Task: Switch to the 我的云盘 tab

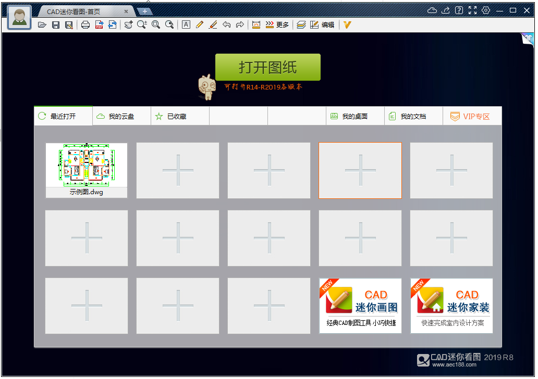Action: 121,116
